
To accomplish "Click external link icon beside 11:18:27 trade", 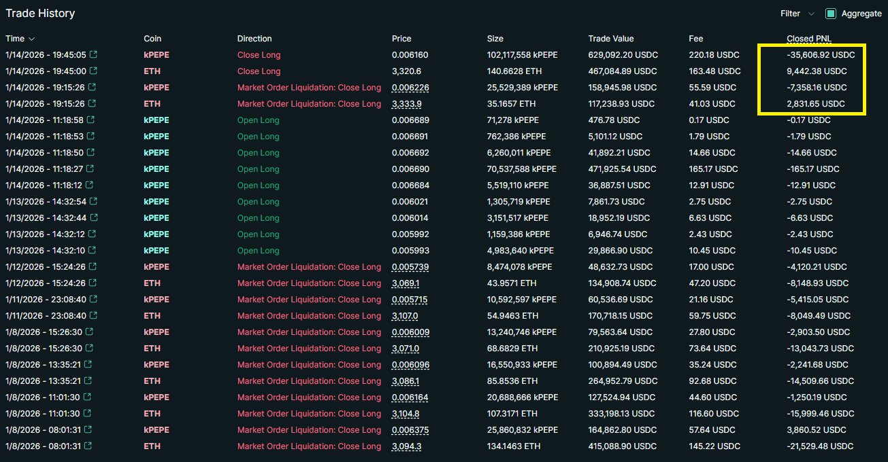I will pyautogui.click(x=93, y=169).
